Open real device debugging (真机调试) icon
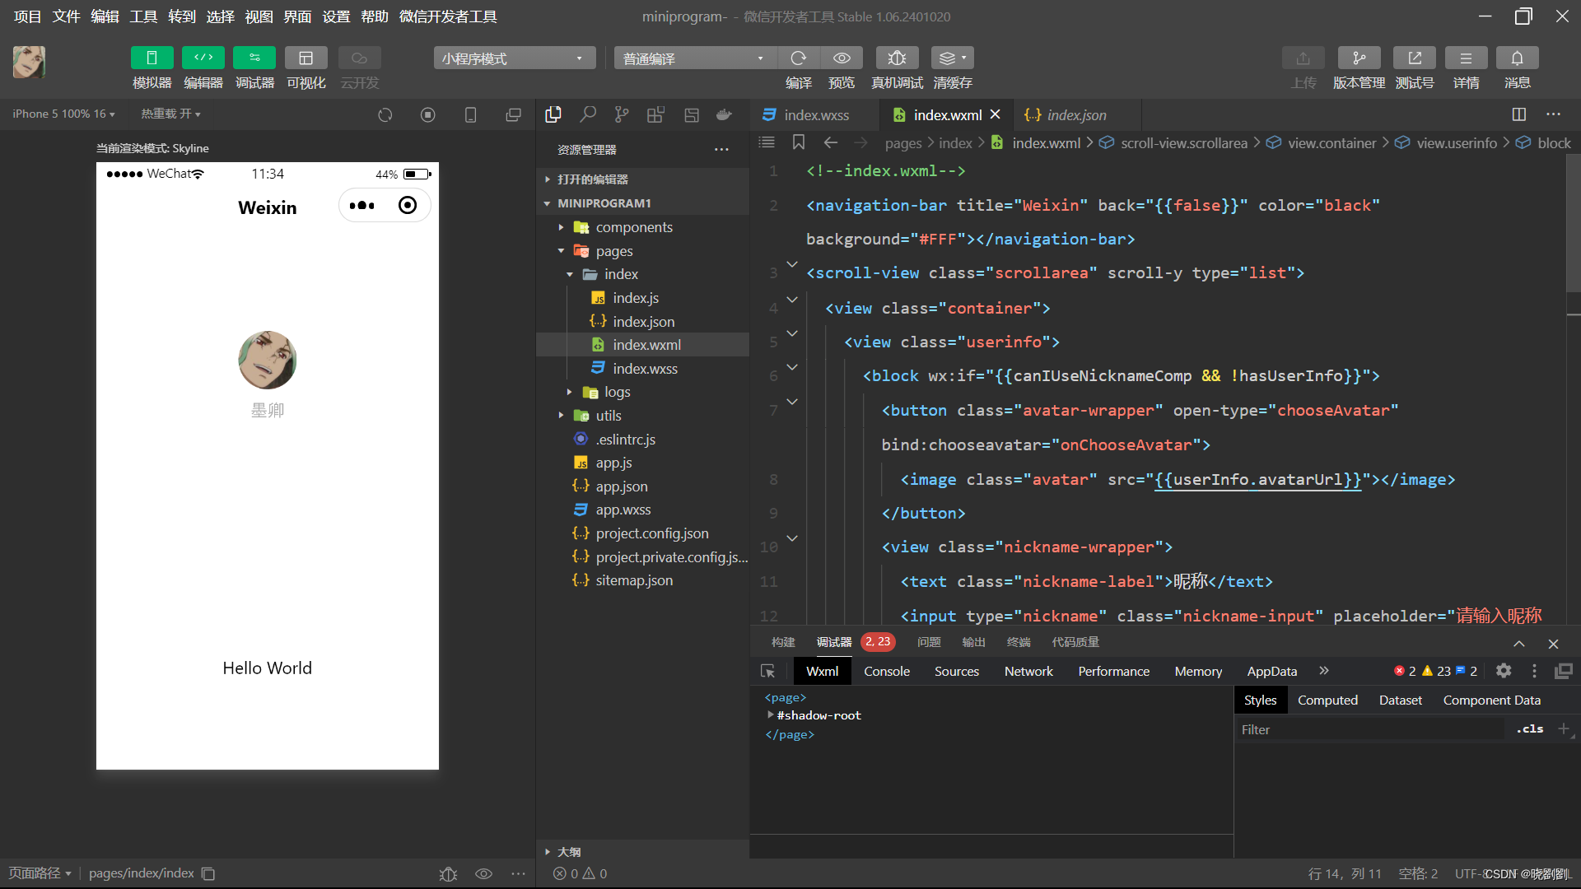1581x889 pixels. [x=897, y=58]
